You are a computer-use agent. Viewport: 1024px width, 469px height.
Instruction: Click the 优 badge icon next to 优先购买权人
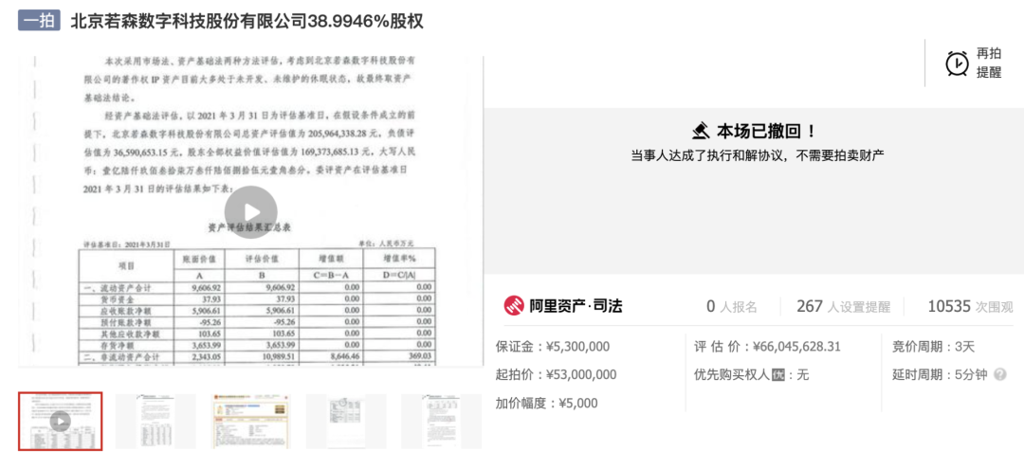pos(777,375)
